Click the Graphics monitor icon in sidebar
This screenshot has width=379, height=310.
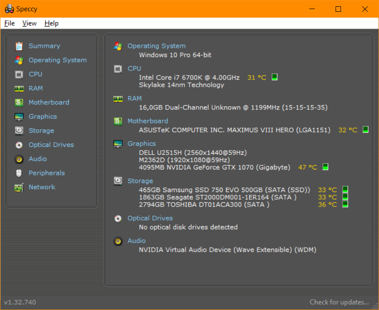pyautogui.click(x=19, y=117)
